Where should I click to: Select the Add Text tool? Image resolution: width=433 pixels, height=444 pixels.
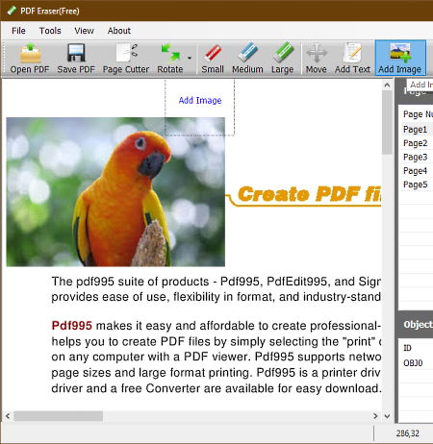tap(352, 59)
